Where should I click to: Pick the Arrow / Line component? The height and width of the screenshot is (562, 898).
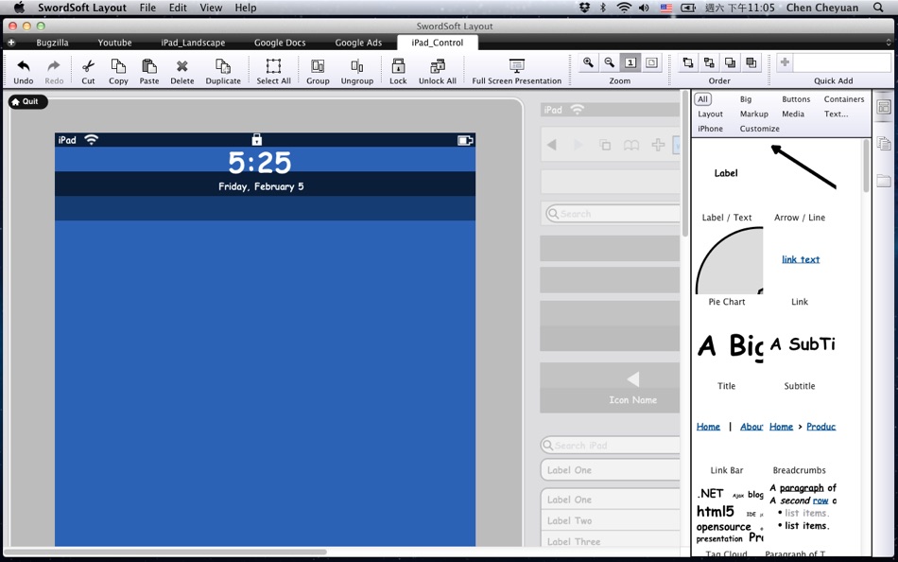(800, 184)
